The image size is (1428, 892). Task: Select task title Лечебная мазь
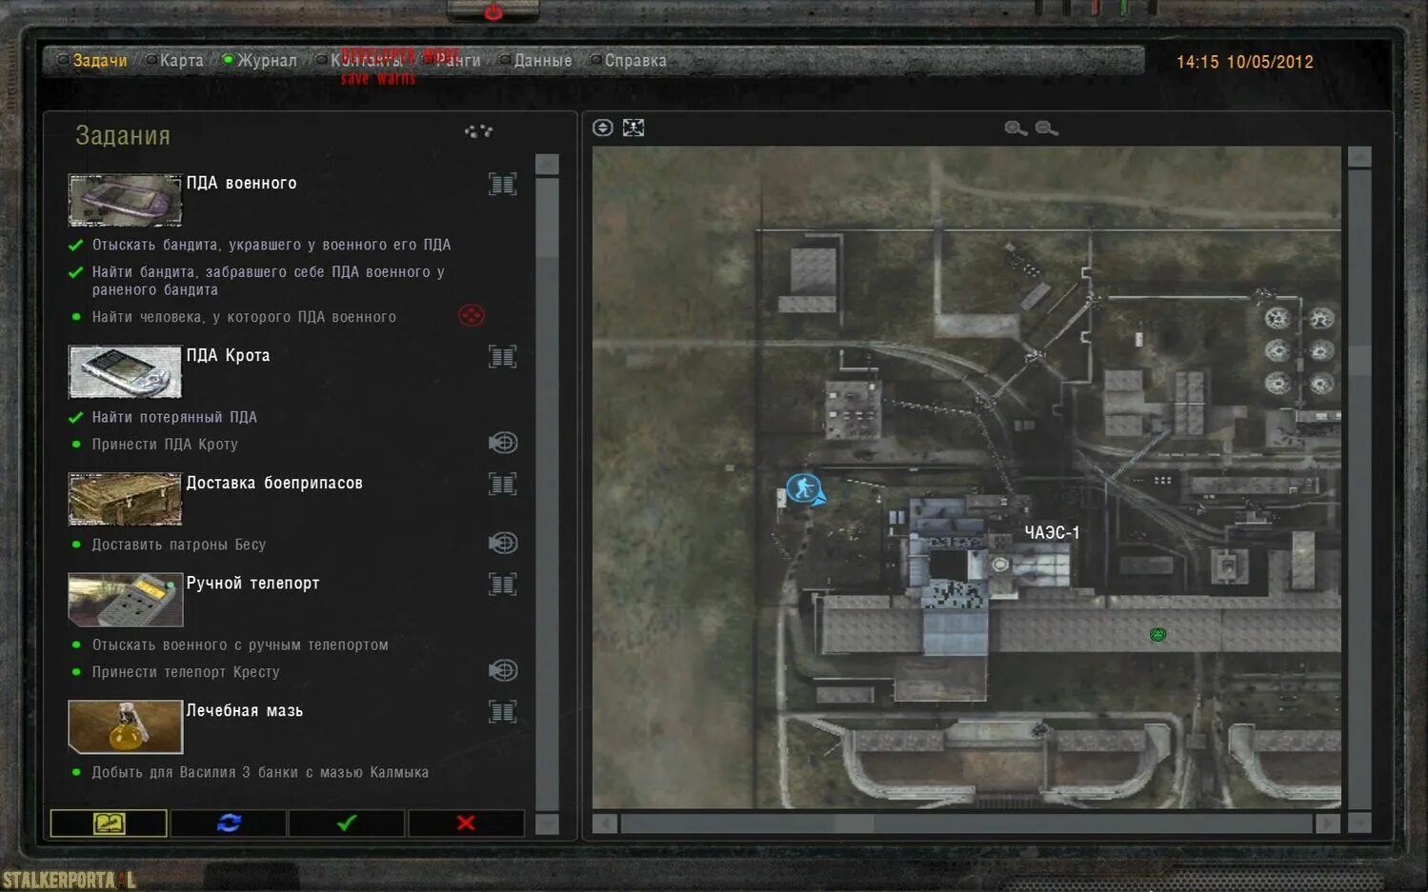click(x=245, y=710)
